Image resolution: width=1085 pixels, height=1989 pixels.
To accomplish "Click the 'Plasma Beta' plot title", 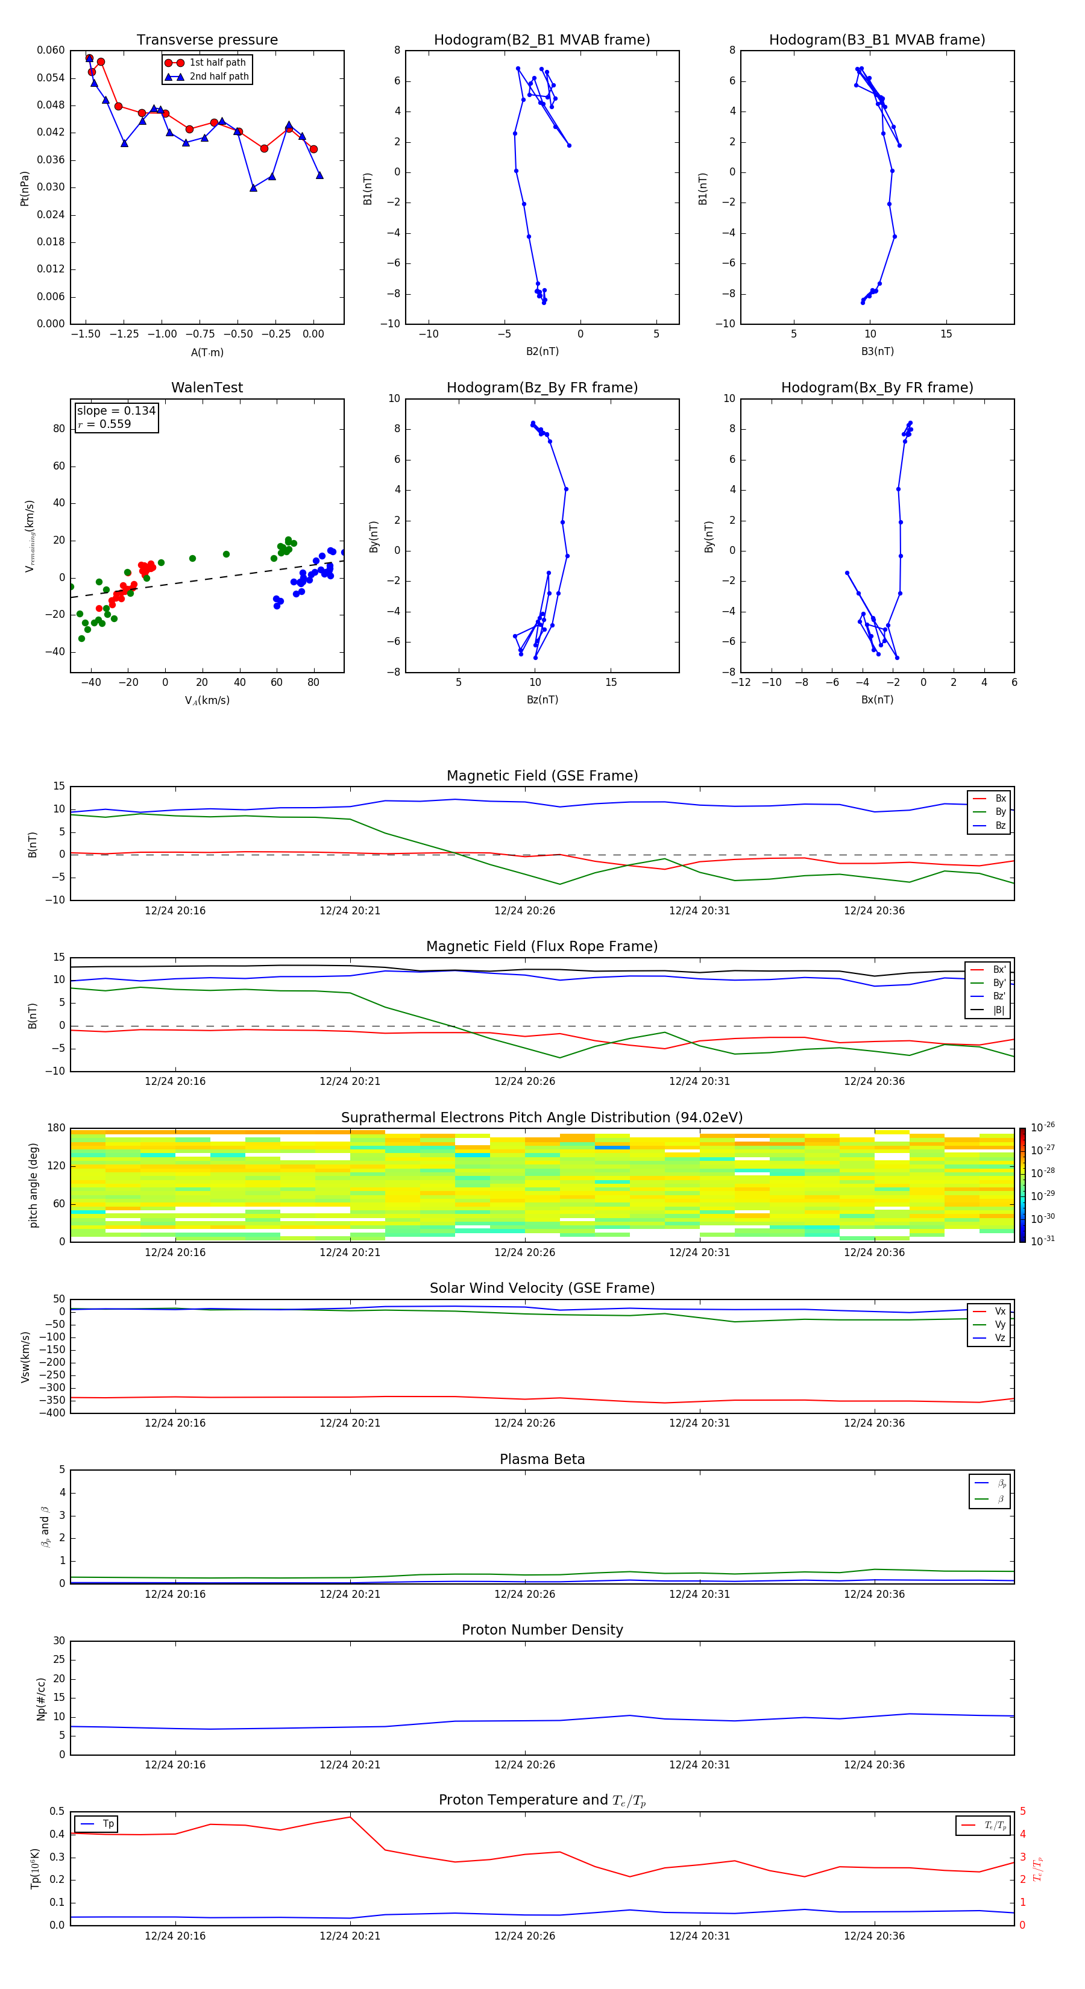I will point(542,1459).
